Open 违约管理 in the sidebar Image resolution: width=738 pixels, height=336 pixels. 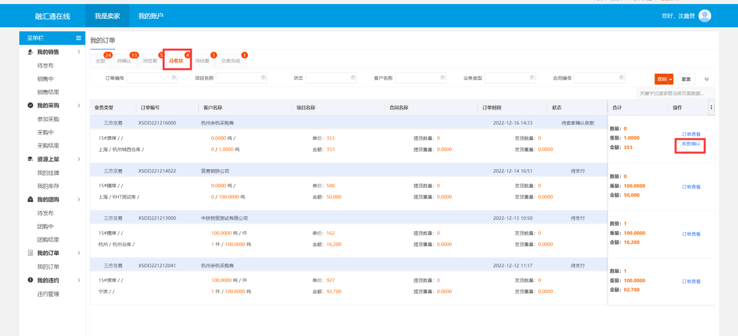pyautogui.click(x=48, y=294)
